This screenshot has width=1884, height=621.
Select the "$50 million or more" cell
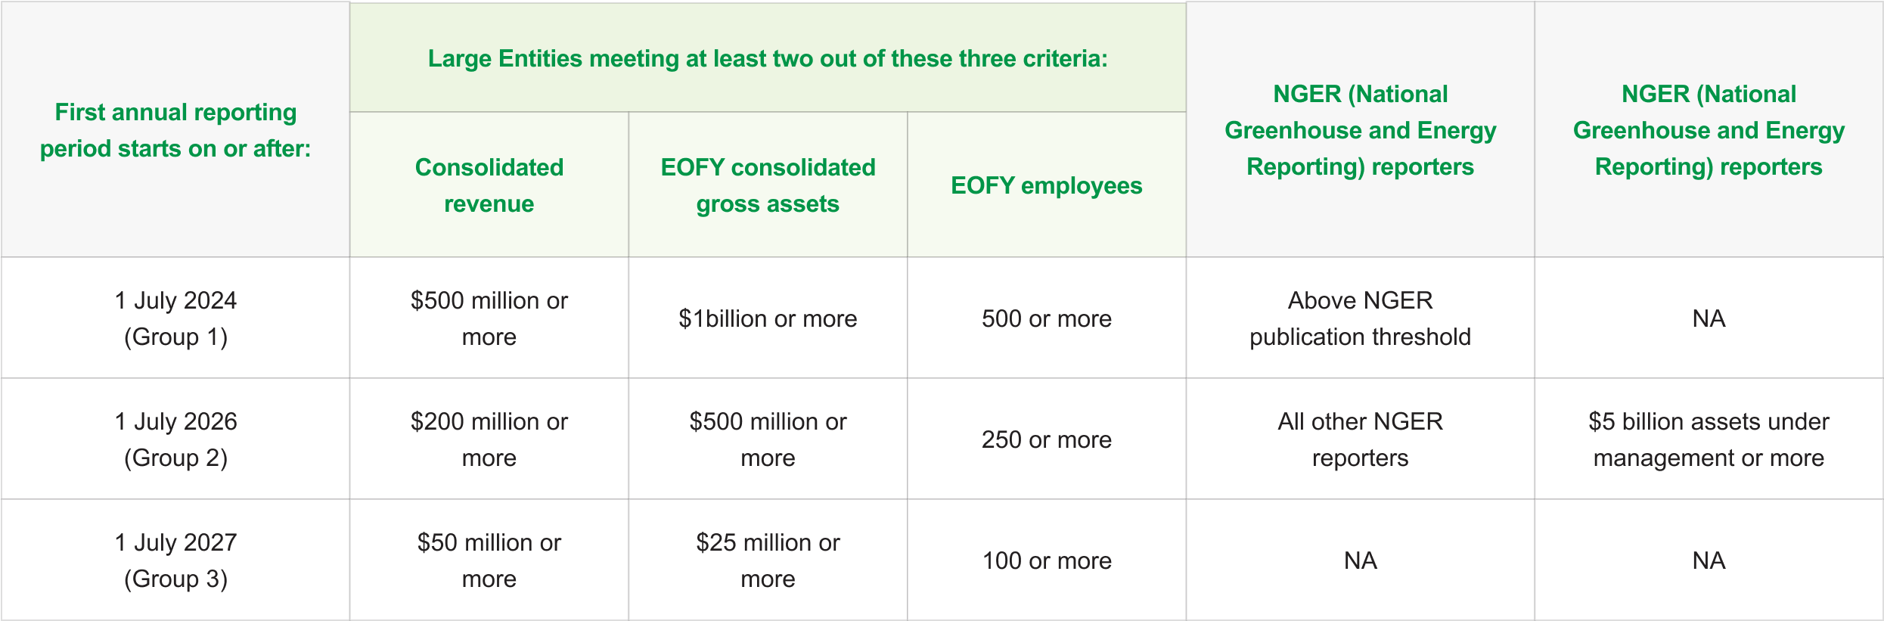pos(489,560)
